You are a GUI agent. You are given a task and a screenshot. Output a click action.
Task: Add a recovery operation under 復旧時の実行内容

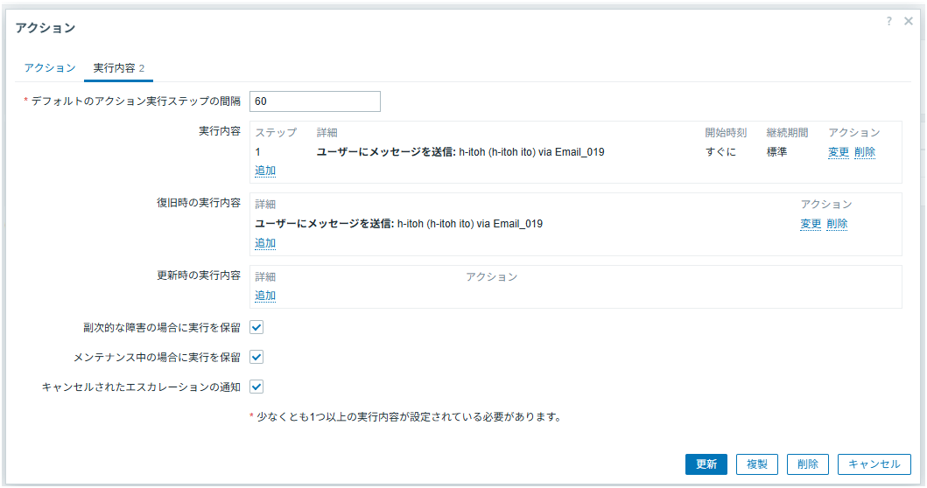tap(265, 242)
